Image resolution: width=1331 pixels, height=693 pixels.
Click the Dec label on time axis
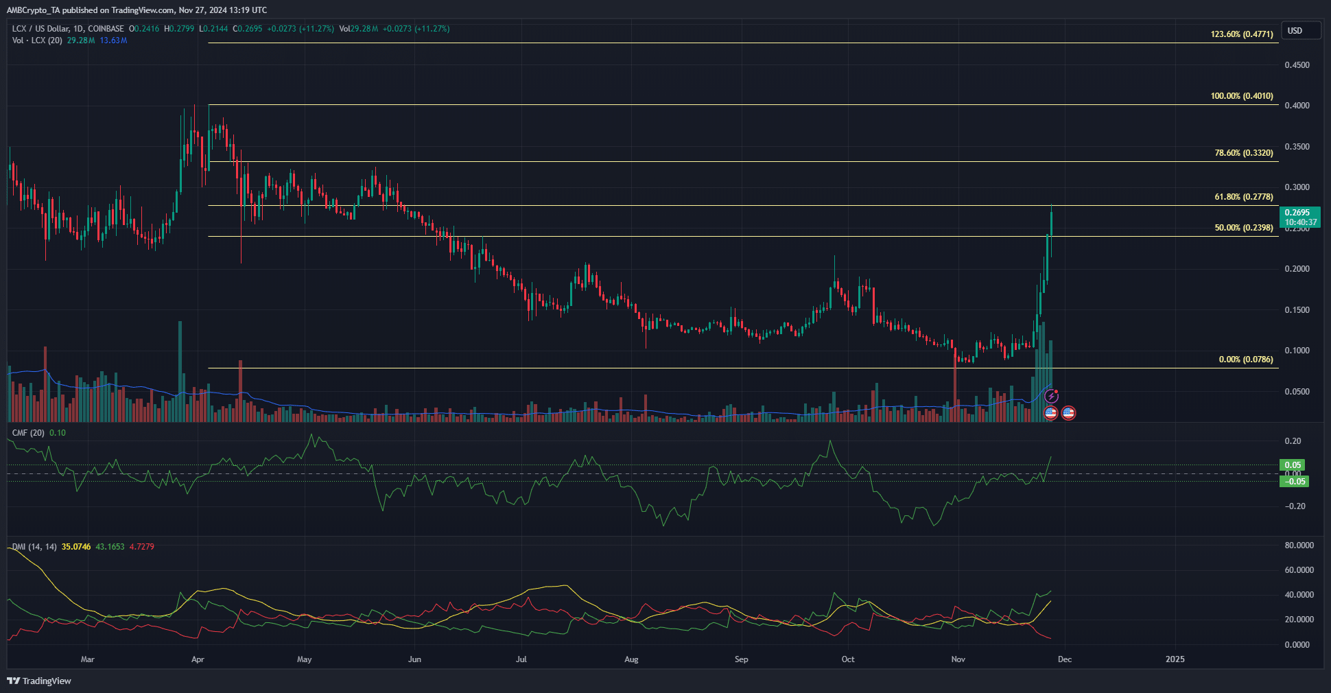[x=1065, y=659]
